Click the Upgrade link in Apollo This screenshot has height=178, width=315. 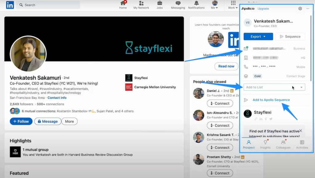tap(263, 9)
